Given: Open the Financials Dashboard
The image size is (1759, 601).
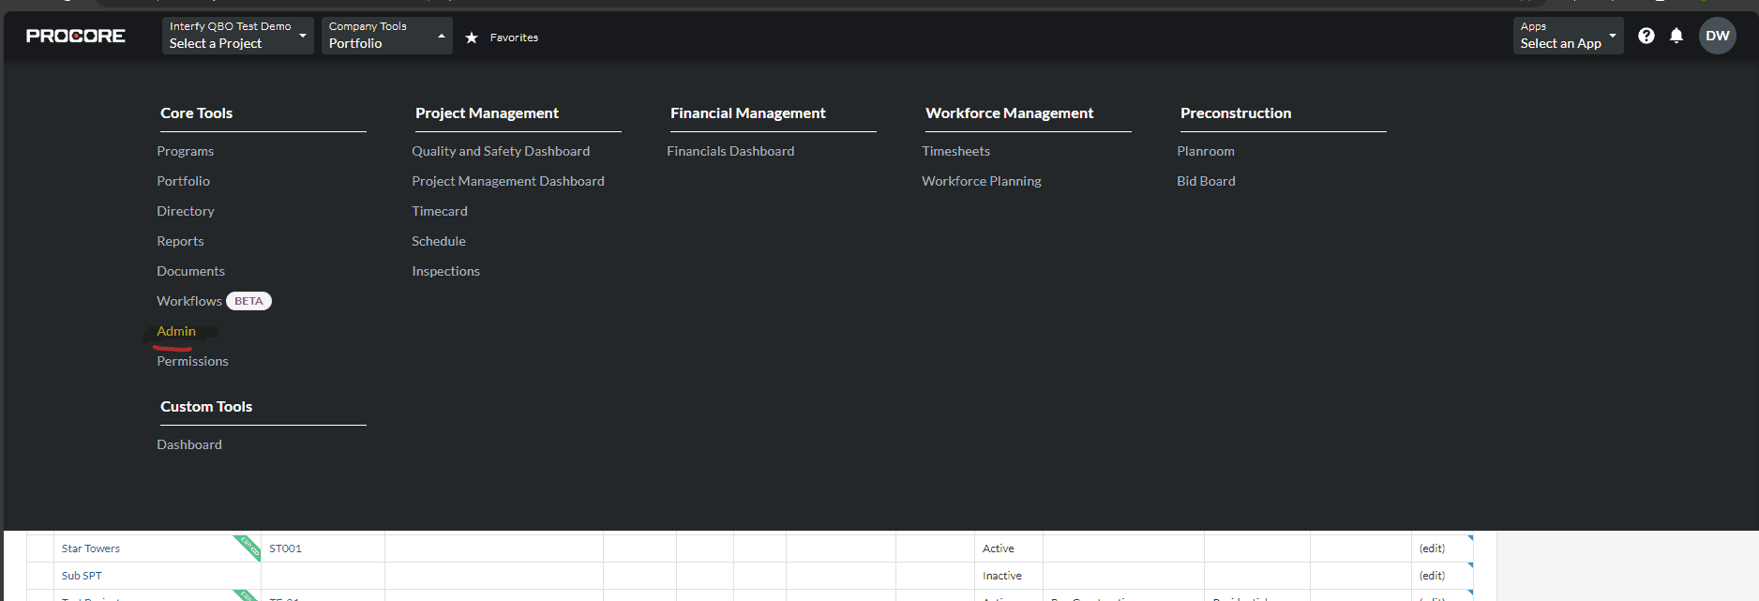Looking at the screenshot, I should 730,151.
